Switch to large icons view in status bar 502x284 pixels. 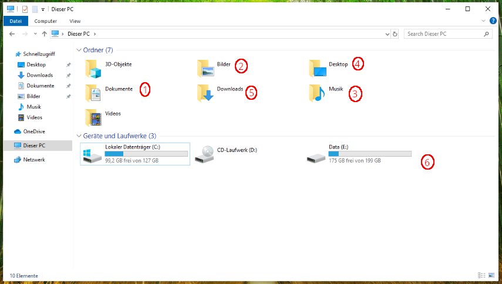click(491, 275)
